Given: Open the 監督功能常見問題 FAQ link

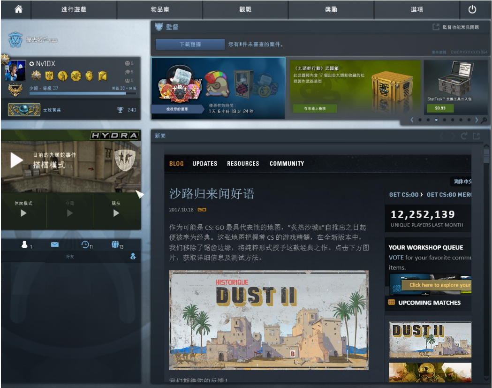Looking at the screenshot, I should (x=460, y=27).
